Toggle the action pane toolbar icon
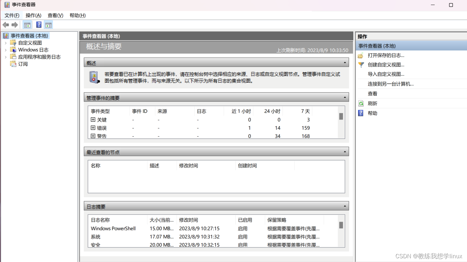This screenshot has height=262, width=467. [48, 25]
